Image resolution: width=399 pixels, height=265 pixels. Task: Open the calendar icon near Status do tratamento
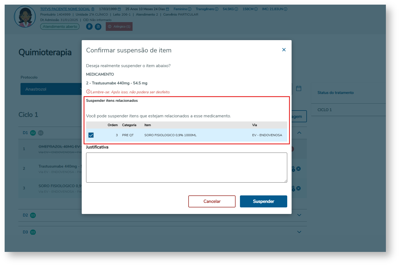pyautogui.click(x=299, y=88)
